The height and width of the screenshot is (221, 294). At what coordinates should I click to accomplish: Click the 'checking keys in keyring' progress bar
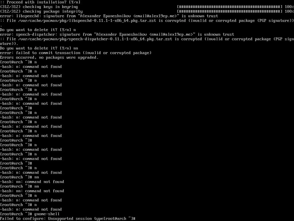(x=229, y=7)
